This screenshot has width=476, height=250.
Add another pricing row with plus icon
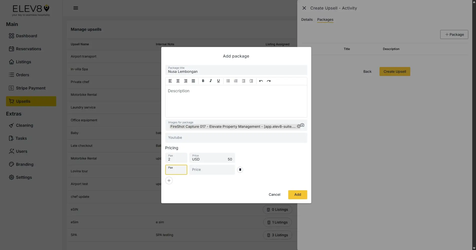[x=169, y=180]
